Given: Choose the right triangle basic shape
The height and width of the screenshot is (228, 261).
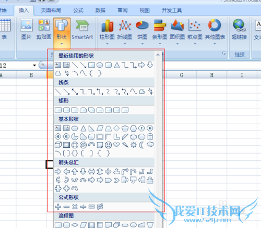Looking at the screenshot, I should tap(91, 129).
